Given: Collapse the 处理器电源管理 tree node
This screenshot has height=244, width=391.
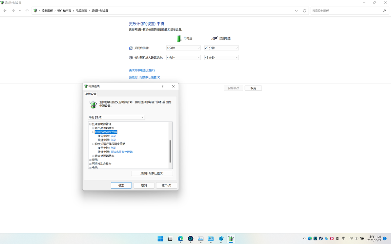Looking at the screenshot, I should pyautogui.click(x=90, y=124).
